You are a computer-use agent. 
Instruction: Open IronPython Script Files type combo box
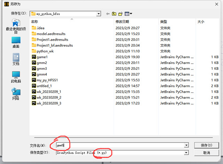pos(122,153)
